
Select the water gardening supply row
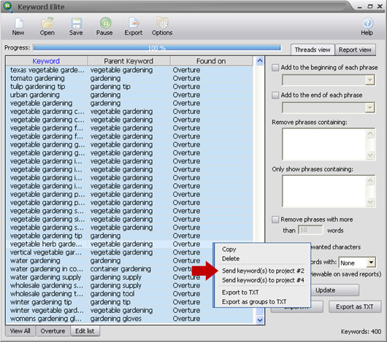(129, 277)
